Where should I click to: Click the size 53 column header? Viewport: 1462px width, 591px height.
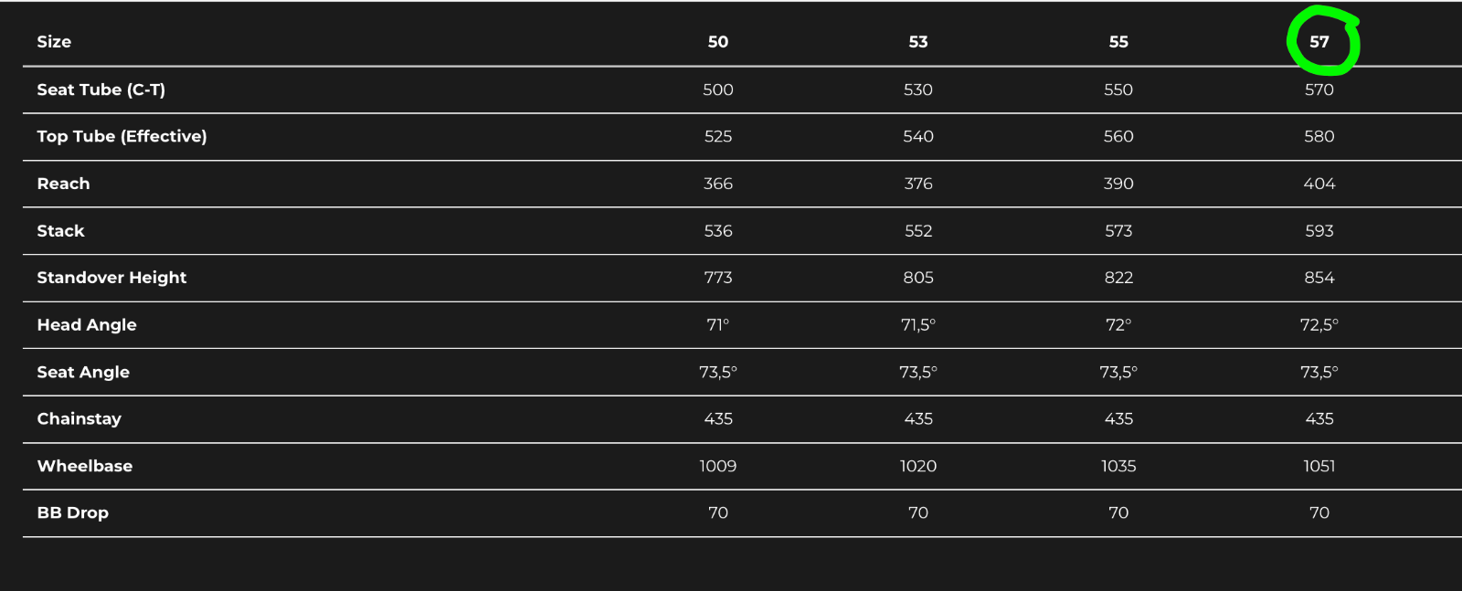click(918, 42)
